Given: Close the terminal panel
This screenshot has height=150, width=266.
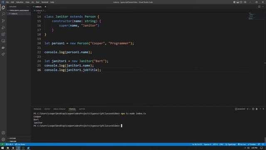Looking at the screenshot, I should tap(263, 109).
